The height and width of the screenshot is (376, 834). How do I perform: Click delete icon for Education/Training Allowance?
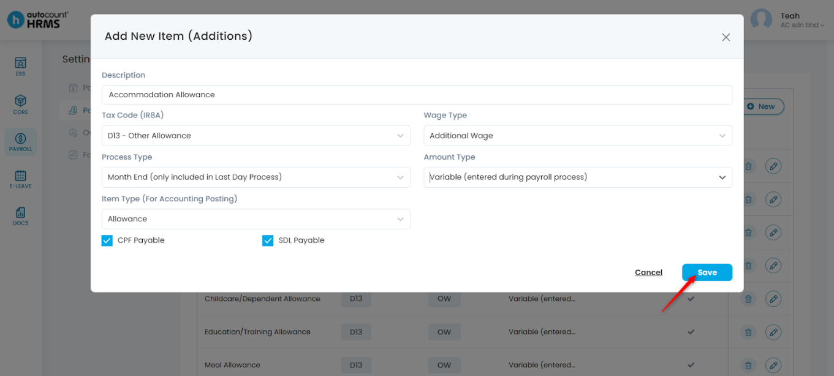[x=748, y=332]
